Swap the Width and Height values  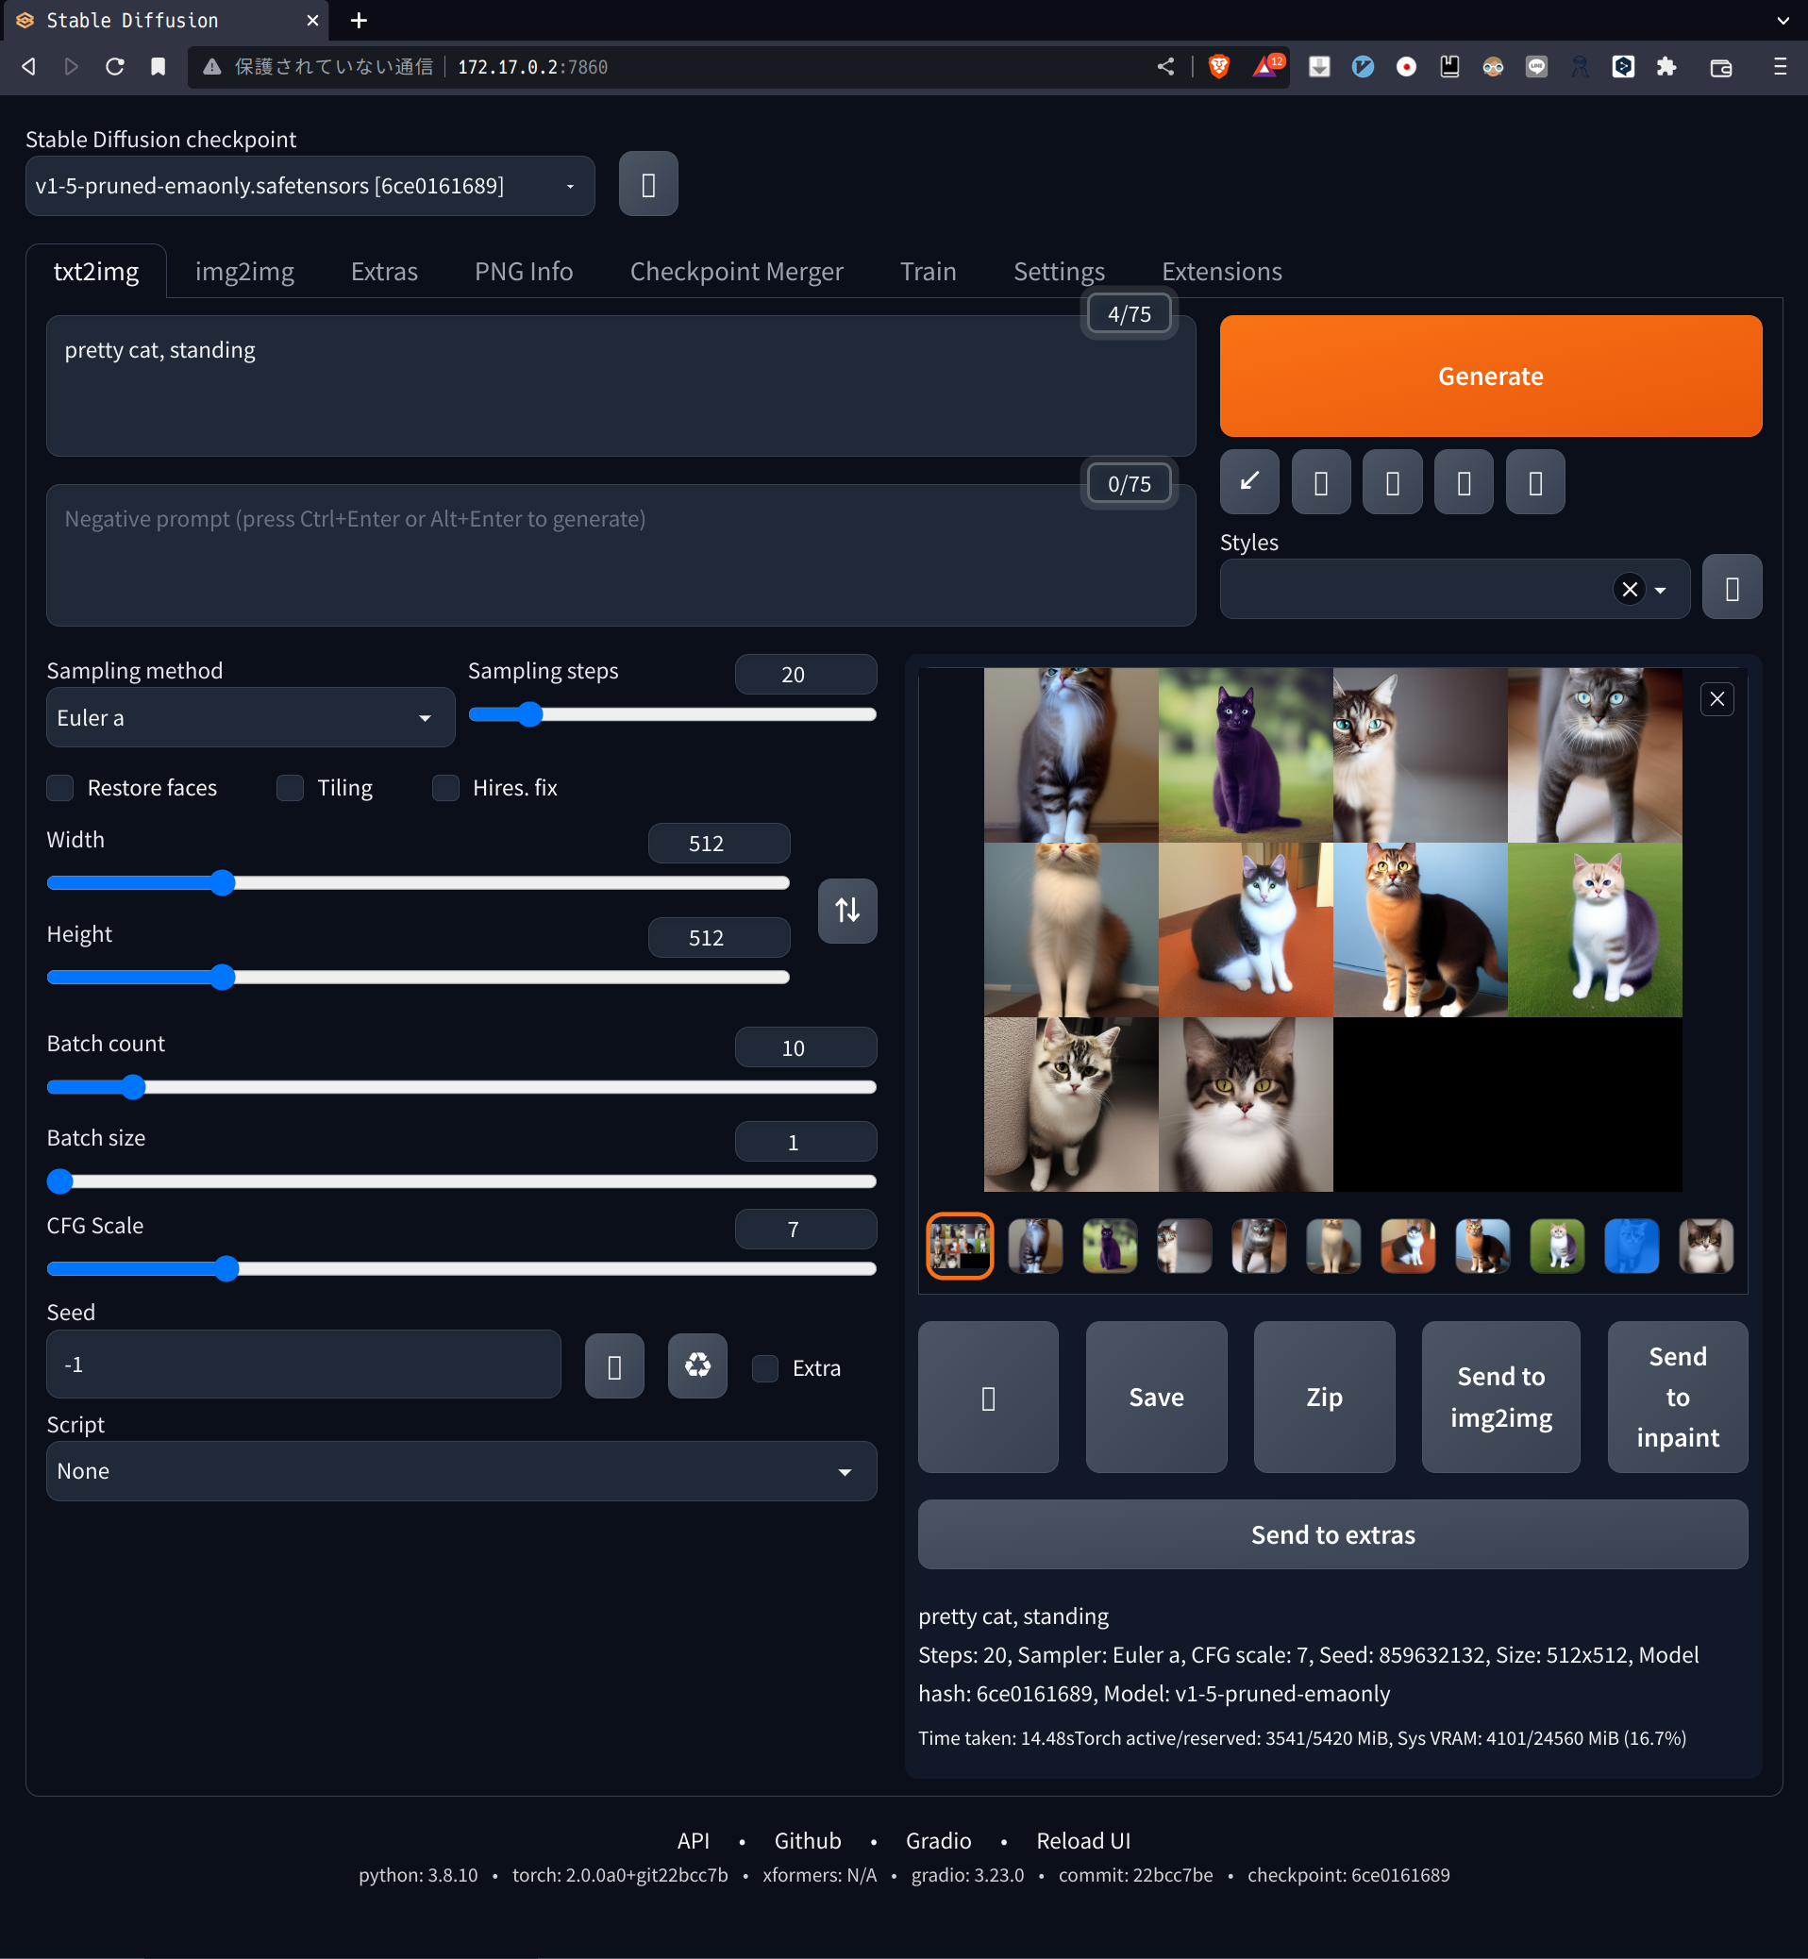pos(847,911)
